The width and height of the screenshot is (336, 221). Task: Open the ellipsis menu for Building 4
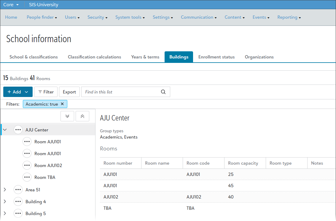(18, 201)
